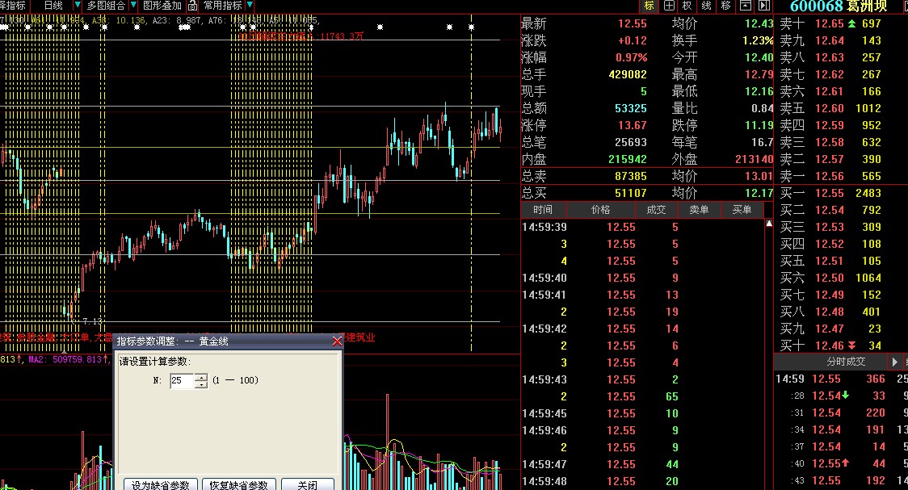This screenshot has height=490, width=908.
Task: Click the 外盘 value 213140
Action: tap(754, 159)
